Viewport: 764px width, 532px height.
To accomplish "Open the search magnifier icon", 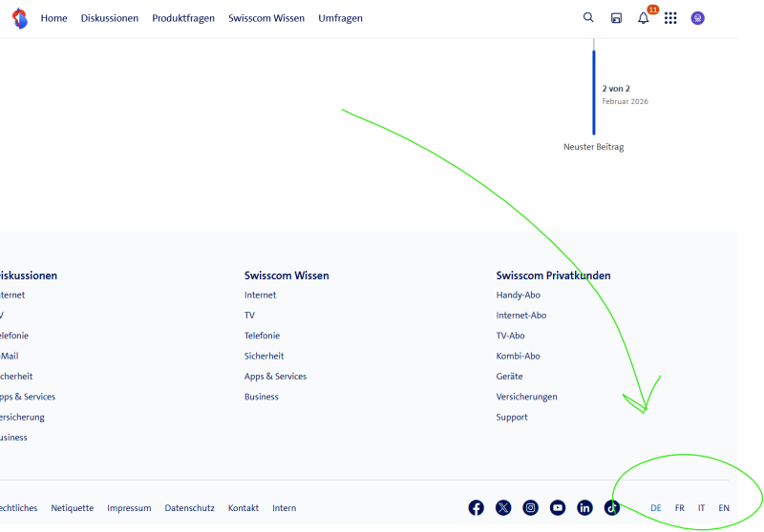I will pos(588,18).
